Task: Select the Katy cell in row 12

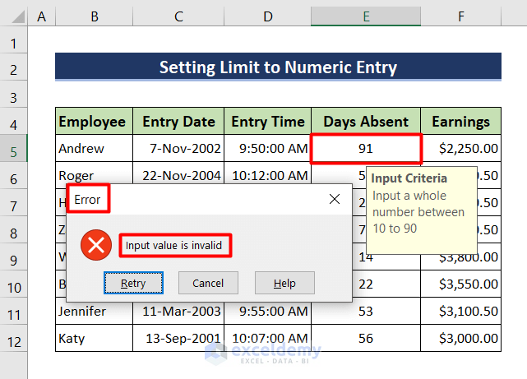Action: (93, 339)
